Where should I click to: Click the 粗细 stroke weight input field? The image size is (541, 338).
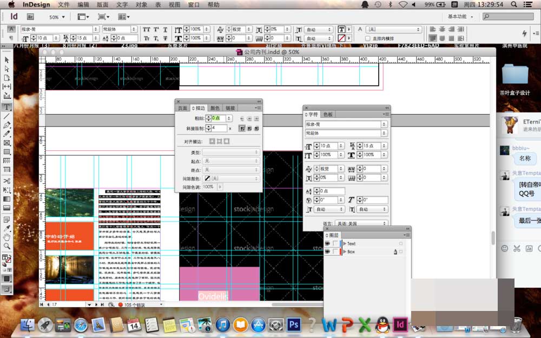click(x=218, y=118)
